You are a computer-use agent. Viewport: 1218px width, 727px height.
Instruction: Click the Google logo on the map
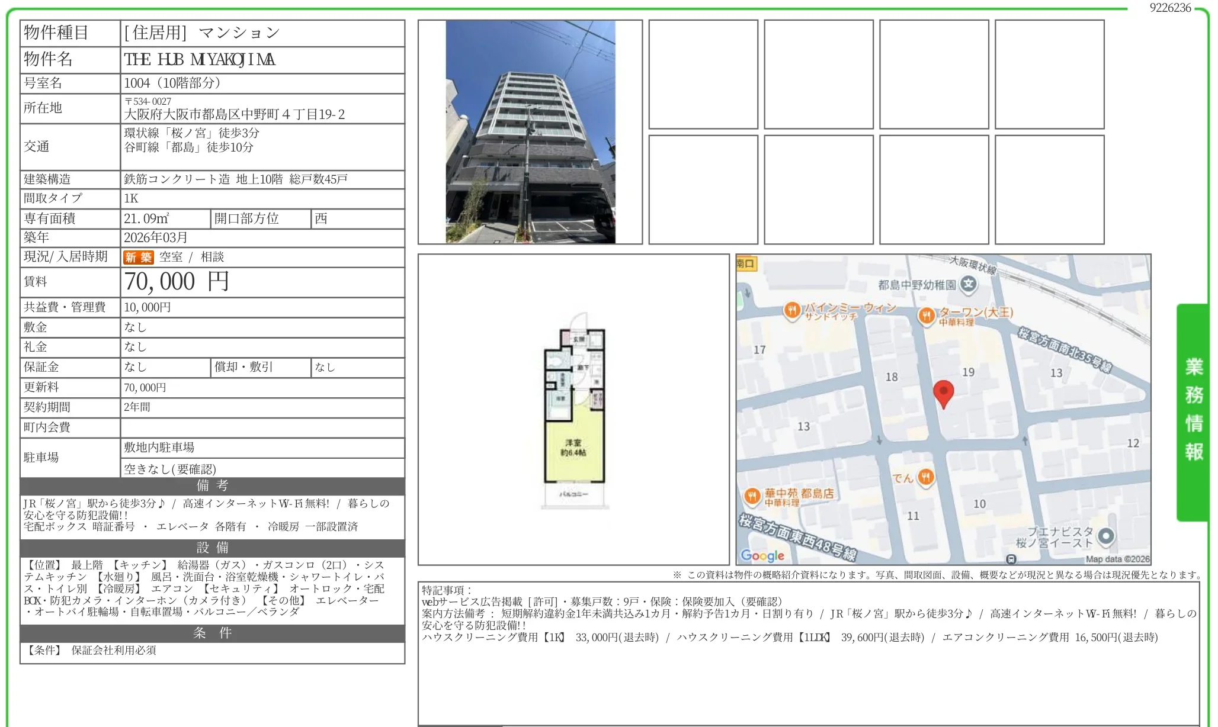coord(763,555)
